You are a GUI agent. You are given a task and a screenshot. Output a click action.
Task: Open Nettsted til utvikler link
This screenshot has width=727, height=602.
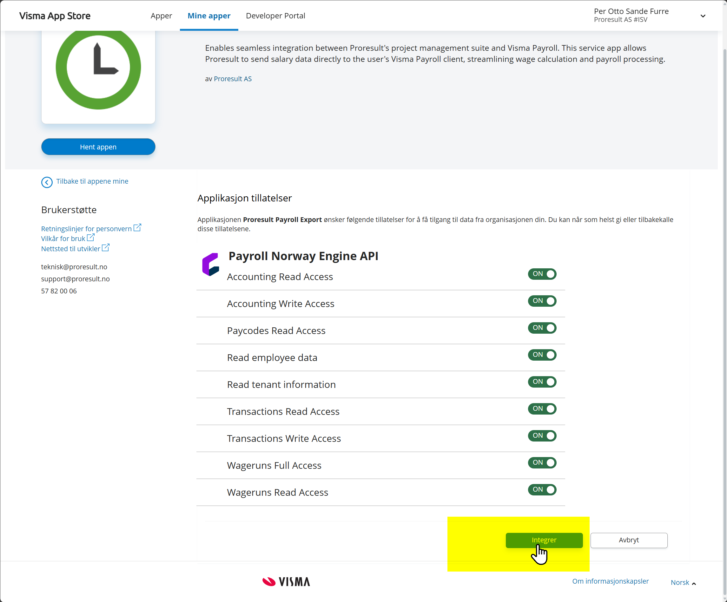71,249
